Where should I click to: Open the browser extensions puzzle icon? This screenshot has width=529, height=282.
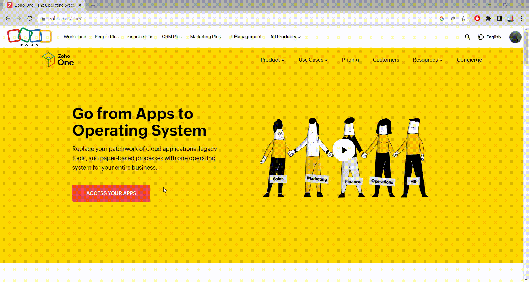(x=488, y=18)
